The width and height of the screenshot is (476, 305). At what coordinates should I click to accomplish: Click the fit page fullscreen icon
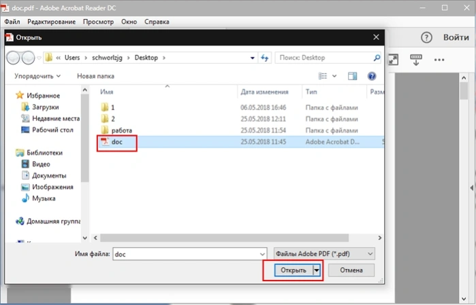tap(393, 60)
